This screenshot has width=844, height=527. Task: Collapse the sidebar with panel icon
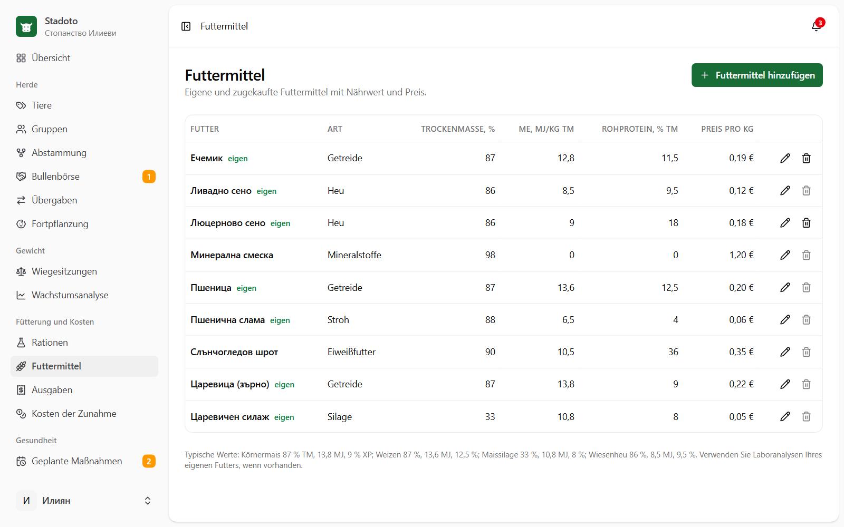coord(186,26)
